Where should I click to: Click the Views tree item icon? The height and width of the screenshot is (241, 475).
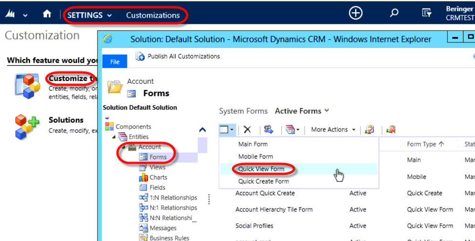pyautogui.click(x=143, y=167)
